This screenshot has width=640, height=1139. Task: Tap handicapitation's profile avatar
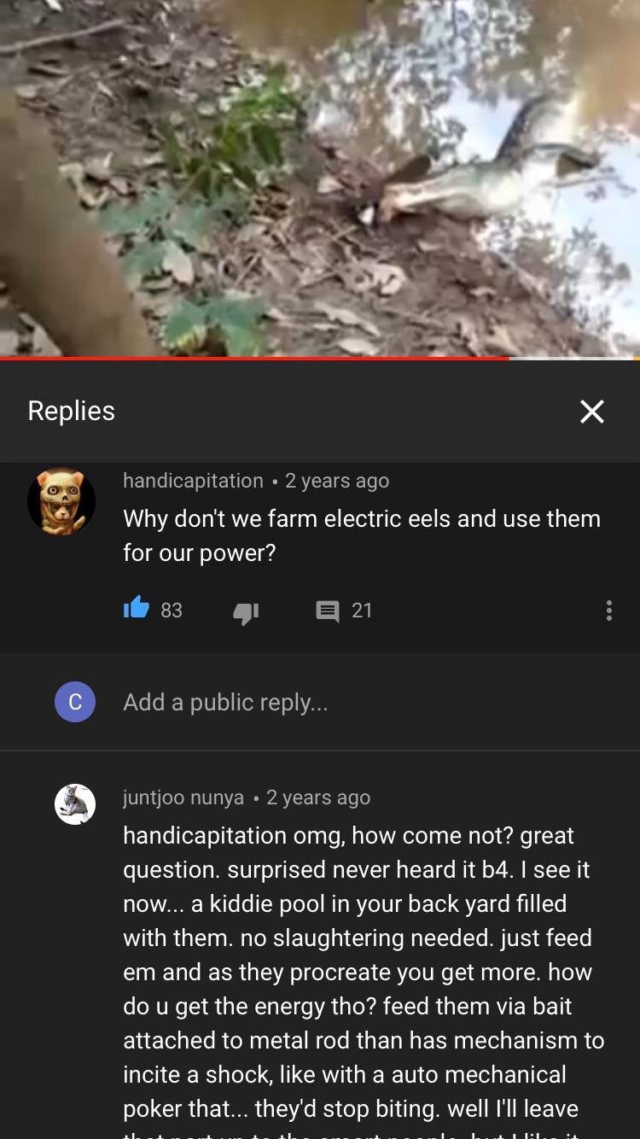pos(61,501)
